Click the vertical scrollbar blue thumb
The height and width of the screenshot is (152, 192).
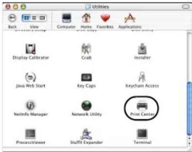pos(189,109)
